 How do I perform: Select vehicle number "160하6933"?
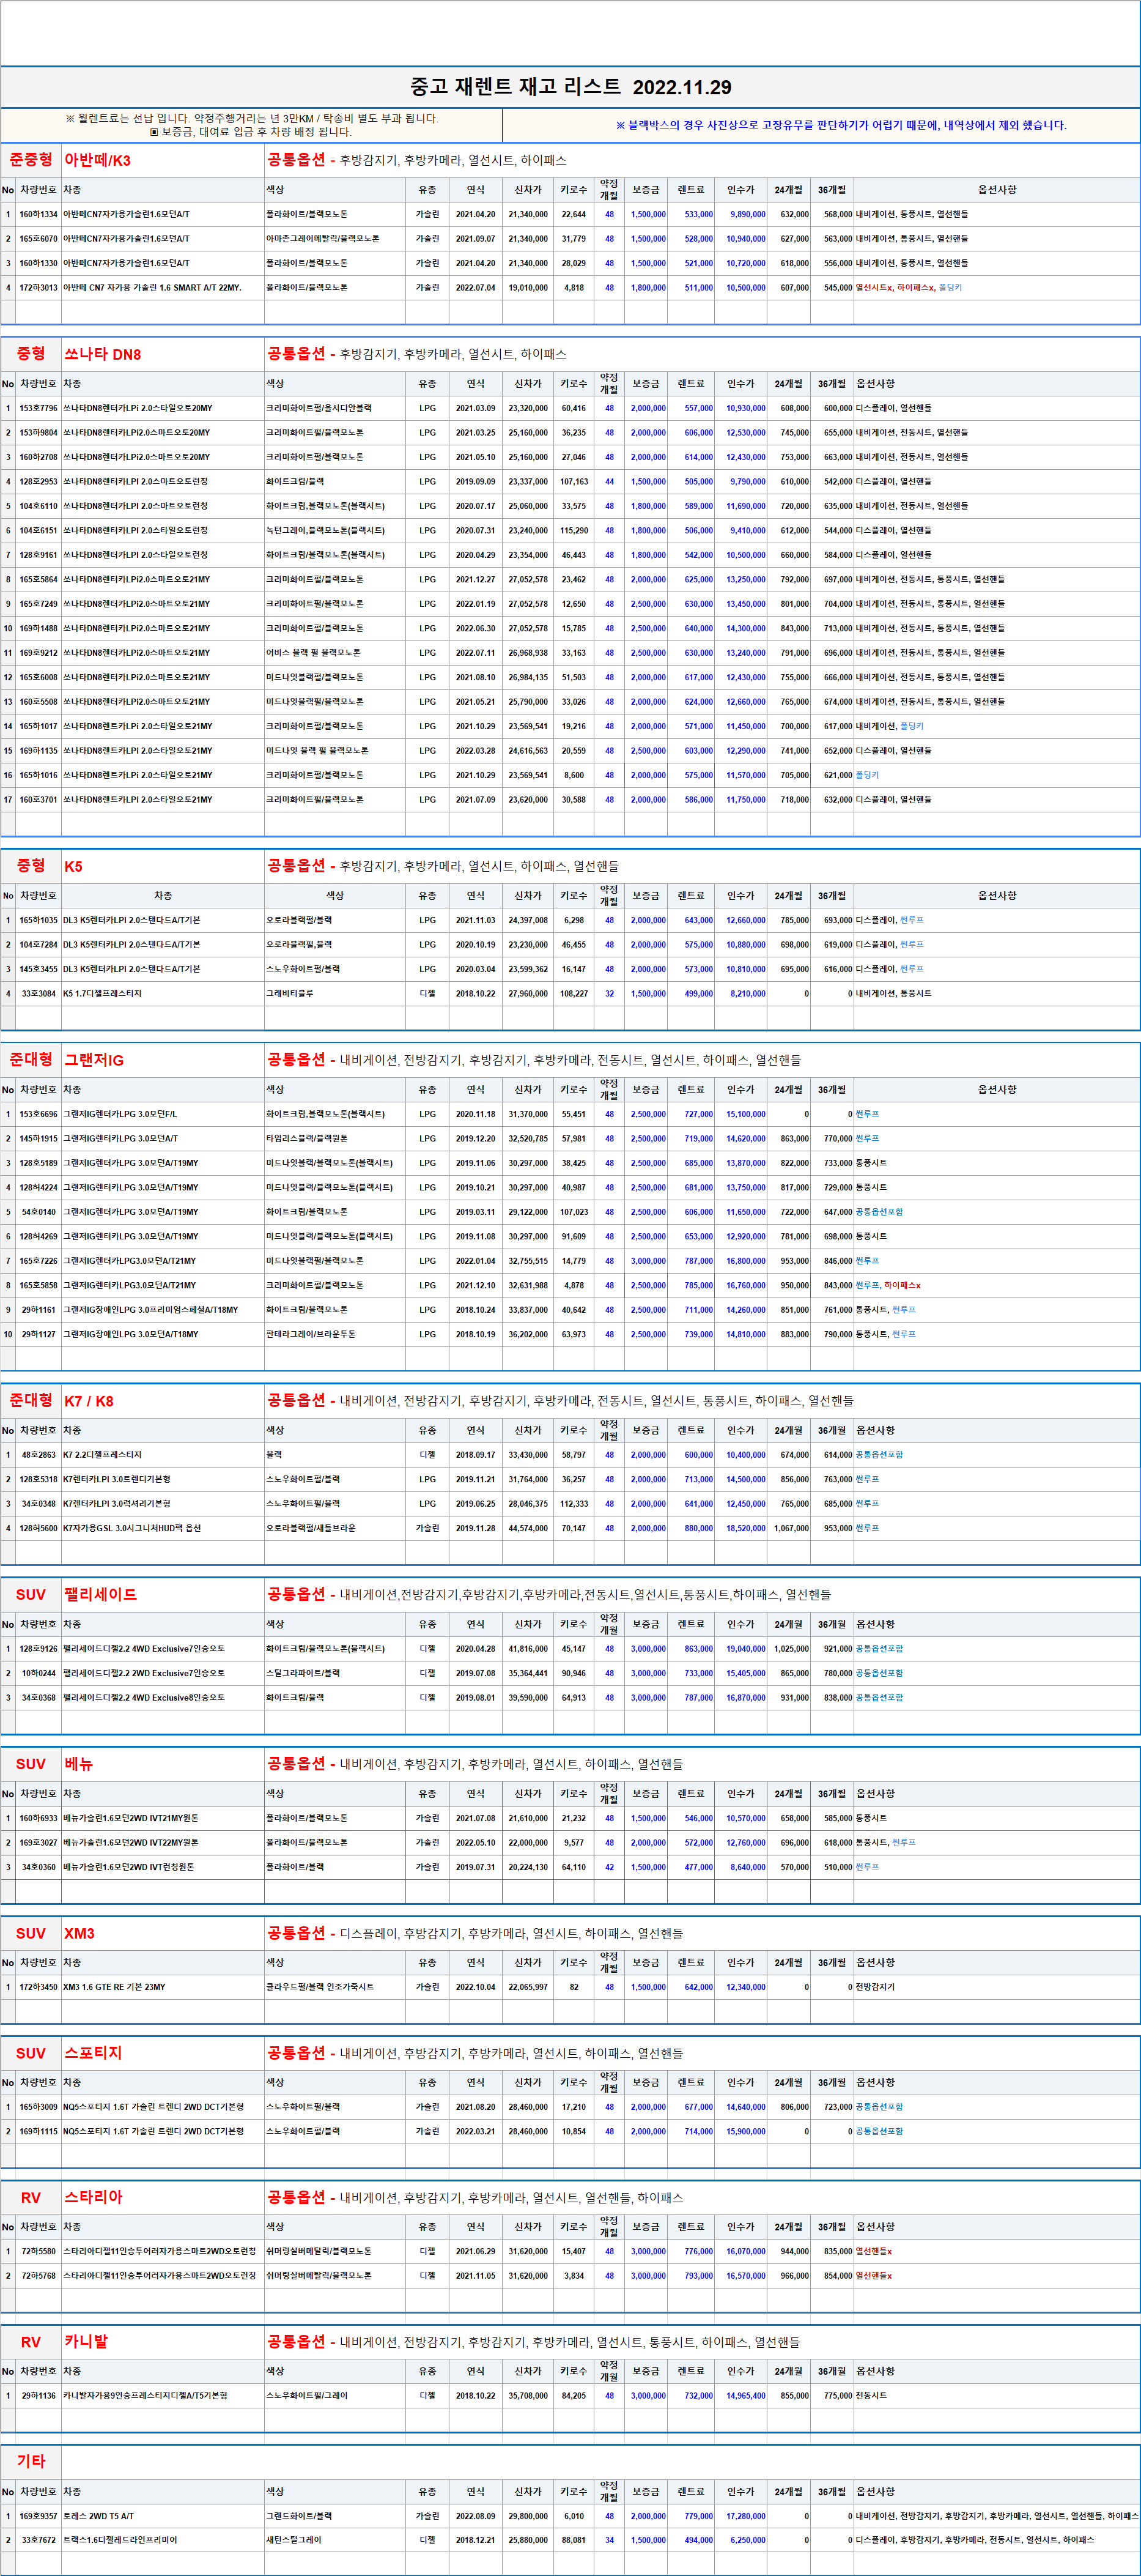(x=38, y=1818)
